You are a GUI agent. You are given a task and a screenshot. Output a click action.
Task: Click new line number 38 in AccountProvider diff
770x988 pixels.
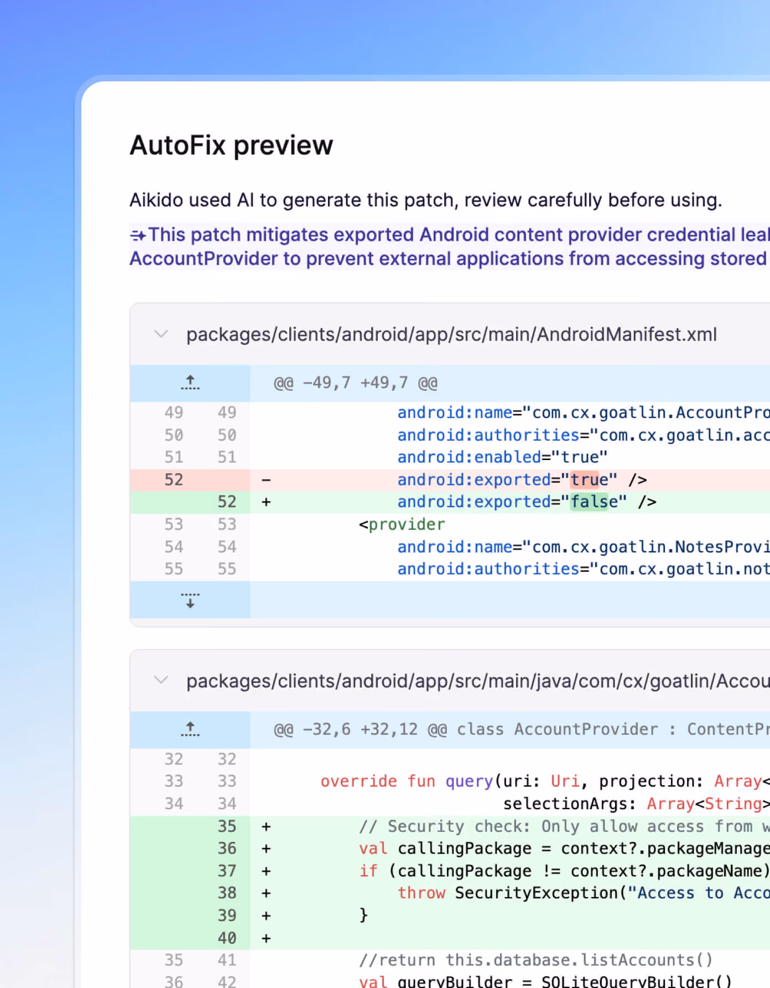pos(227,893)
